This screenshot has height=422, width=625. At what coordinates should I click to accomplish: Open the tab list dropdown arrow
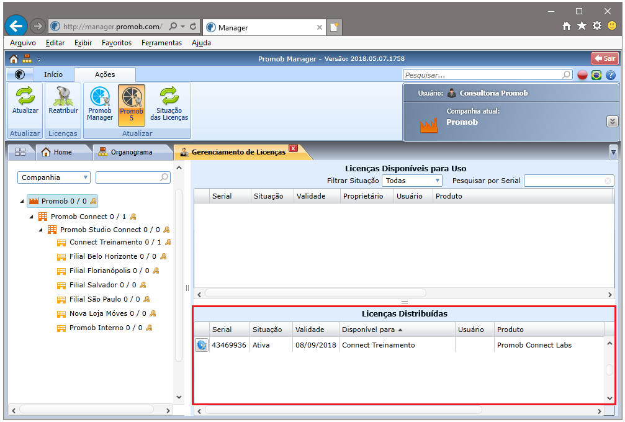click(x=613, y=152)
